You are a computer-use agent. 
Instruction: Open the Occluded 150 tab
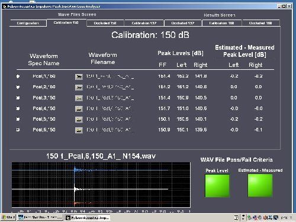point(105,23)
